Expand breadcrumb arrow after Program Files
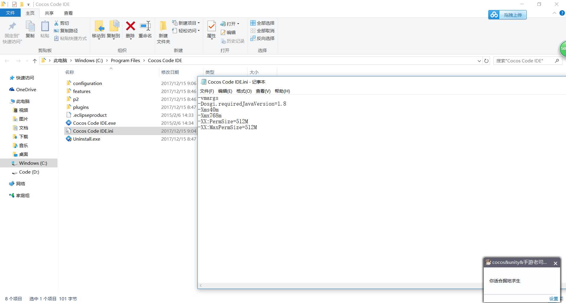This screenshot has height=303, width=566. [144, 61]
